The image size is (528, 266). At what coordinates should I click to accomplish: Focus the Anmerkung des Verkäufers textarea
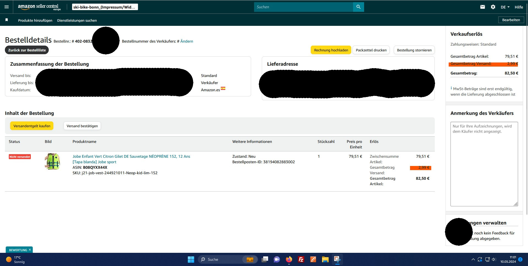pos(484,164)
